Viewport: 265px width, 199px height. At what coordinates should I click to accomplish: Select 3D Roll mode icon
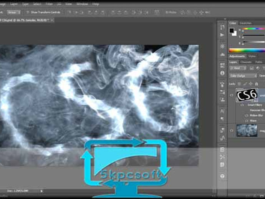189,12
